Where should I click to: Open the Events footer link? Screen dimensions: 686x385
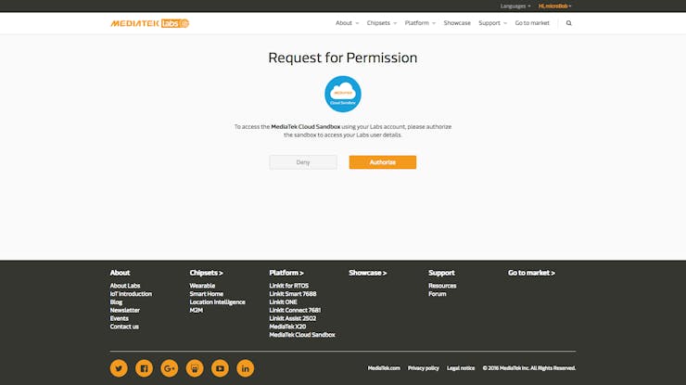point(119,318)
